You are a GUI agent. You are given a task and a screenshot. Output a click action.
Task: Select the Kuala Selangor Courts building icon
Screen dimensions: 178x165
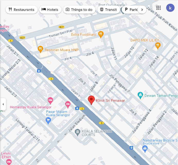[x=77, y=132]
